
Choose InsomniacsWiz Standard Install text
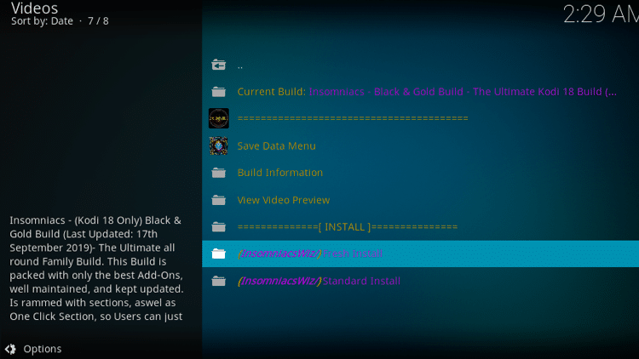click(x=319, y=281)
